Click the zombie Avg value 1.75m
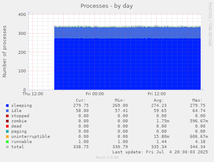This screenshot has width=214, height=162. click(x=163, y=121)
